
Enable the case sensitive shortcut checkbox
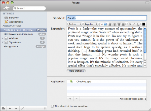pos(52,106)
